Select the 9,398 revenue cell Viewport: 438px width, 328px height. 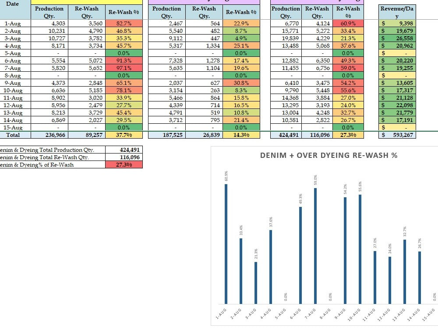click(397, 24)
